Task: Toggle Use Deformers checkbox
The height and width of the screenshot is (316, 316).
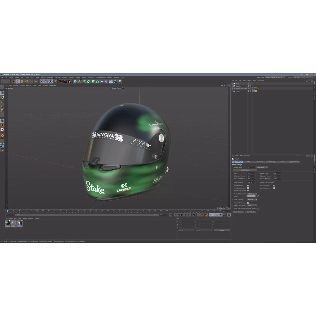Action: click(x=274, y=188)
